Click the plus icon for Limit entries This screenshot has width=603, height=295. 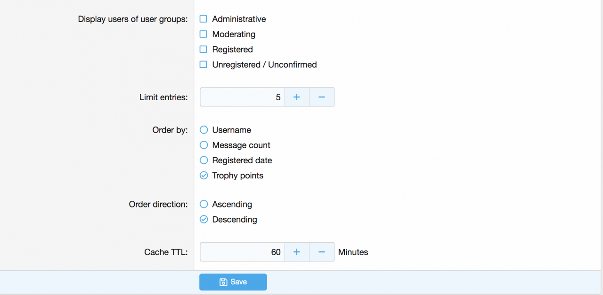point(297,97)
